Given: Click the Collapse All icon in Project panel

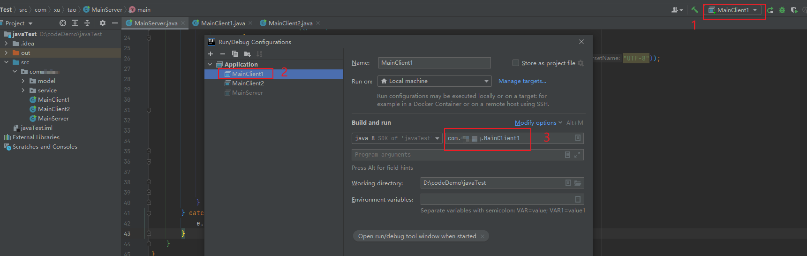Looking at the screenshot, I should (x=87, y=23).
